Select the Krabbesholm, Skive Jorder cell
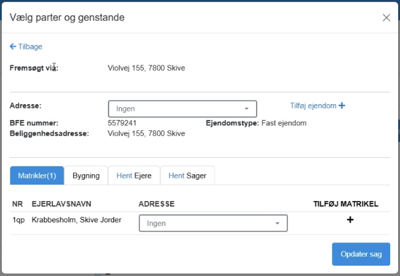The height and width of the screenshot is (276, 400). (x=77, y=220)
